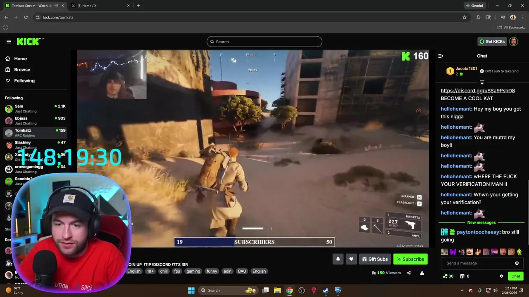Send message with the Chat button
Image resolution: width=529 pixels, height=297 pixels.
(x=516, y=276)
